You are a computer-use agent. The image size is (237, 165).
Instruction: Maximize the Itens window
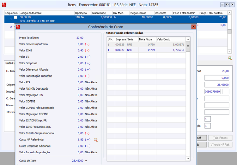point(227,5)
